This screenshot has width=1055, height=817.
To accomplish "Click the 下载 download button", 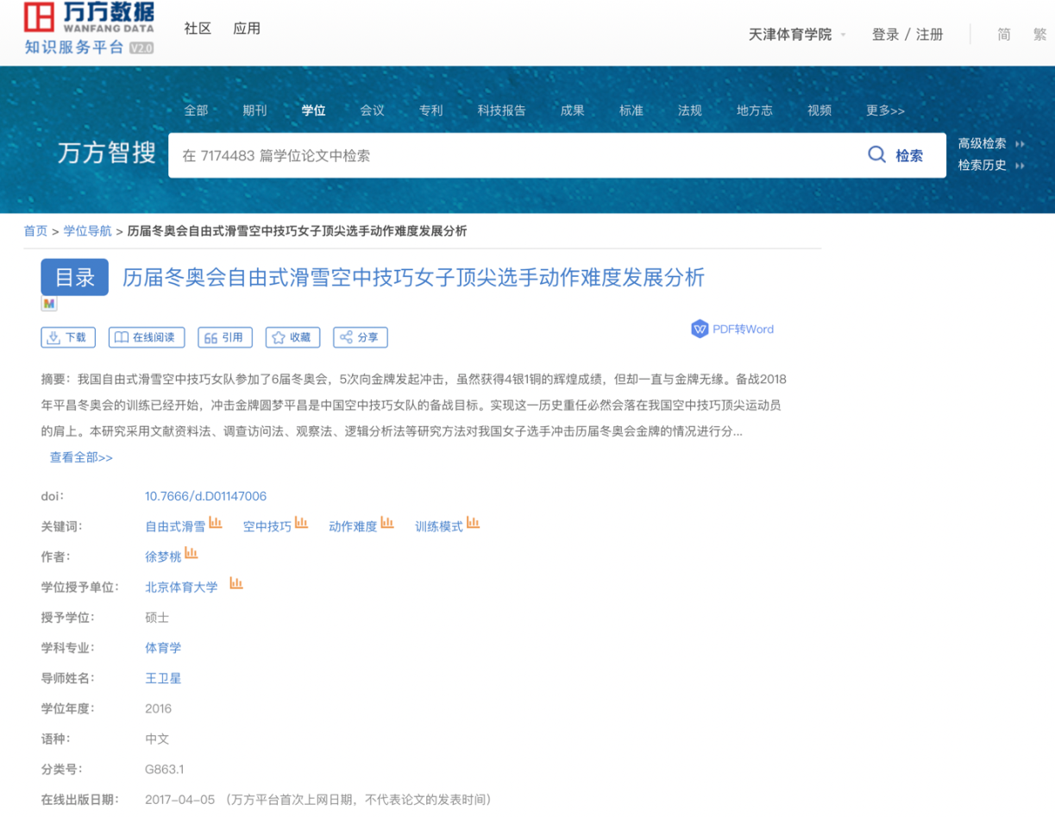I will point(68,337).
